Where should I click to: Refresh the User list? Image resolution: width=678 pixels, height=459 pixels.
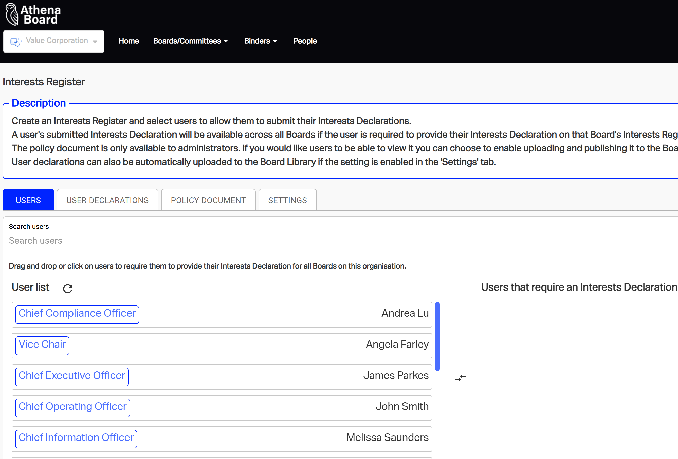(x=68, y=289)
